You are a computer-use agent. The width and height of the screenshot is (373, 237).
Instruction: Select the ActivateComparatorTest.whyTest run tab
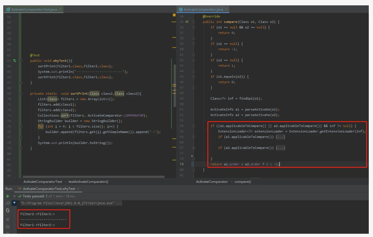click(49, 189)
